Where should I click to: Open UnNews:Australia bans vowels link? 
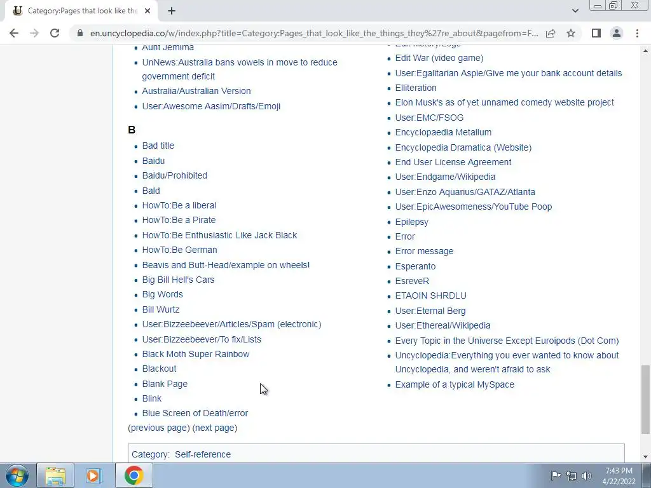click(240, 69)
